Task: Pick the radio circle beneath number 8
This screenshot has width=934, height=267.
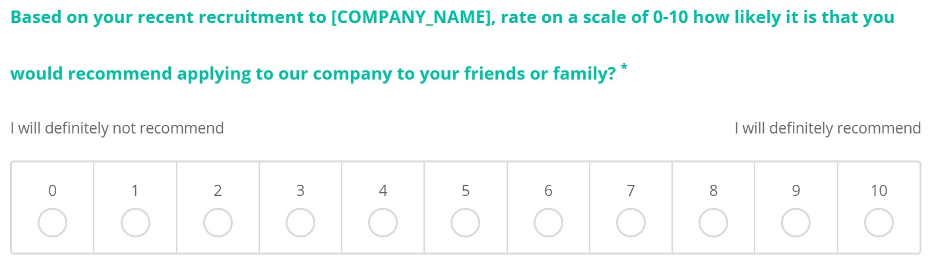Action: 713,223
